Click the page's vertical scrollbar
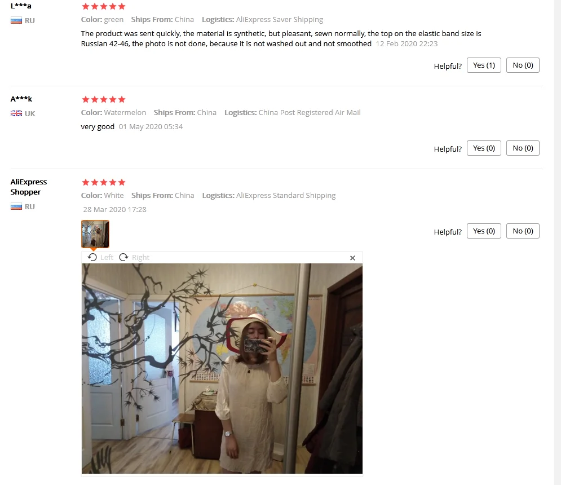The height and width of the screenshot is (485, 561). (558, 242)
